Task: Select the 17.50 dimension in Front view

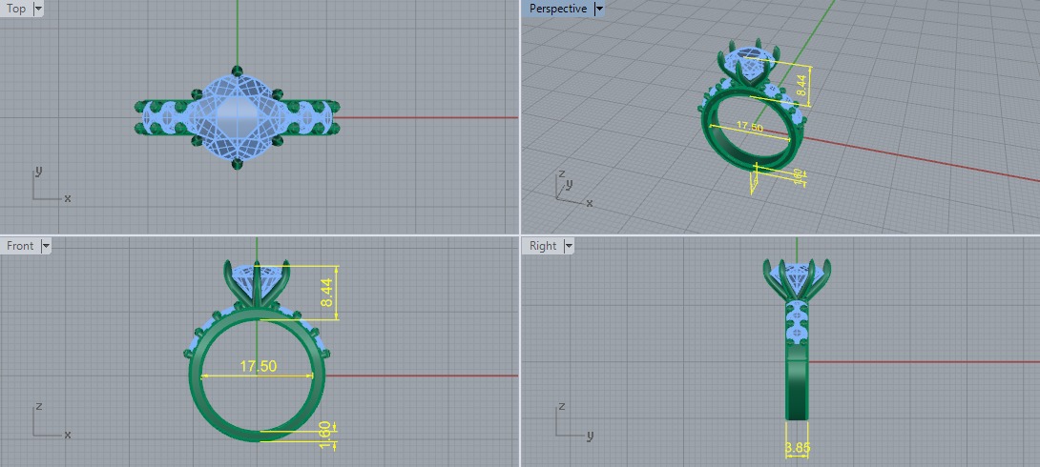Action: (x=258, y=366)
